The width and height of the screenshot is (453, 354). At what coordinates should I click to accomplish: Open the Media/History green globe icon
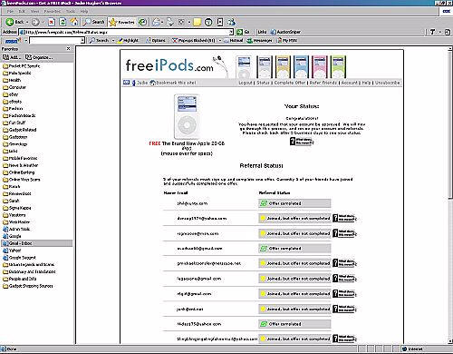[142, 22]
